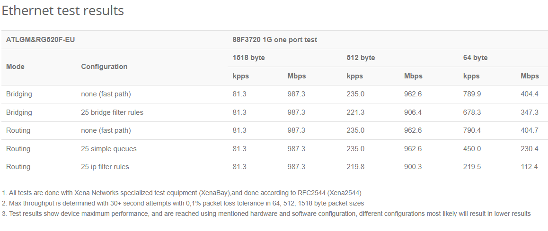Click the footnote about packet loss tolerance
The image size is (548, 231).
point(183,203)
